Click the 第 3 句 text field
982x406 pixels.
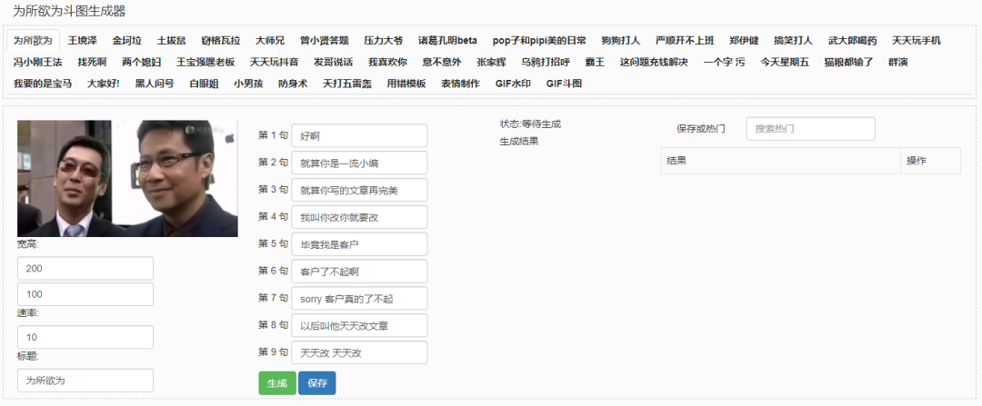[359, 190]
